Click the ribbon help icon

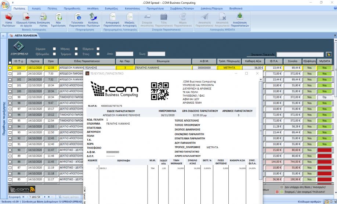pyautogui.click(x=336, y=8)
